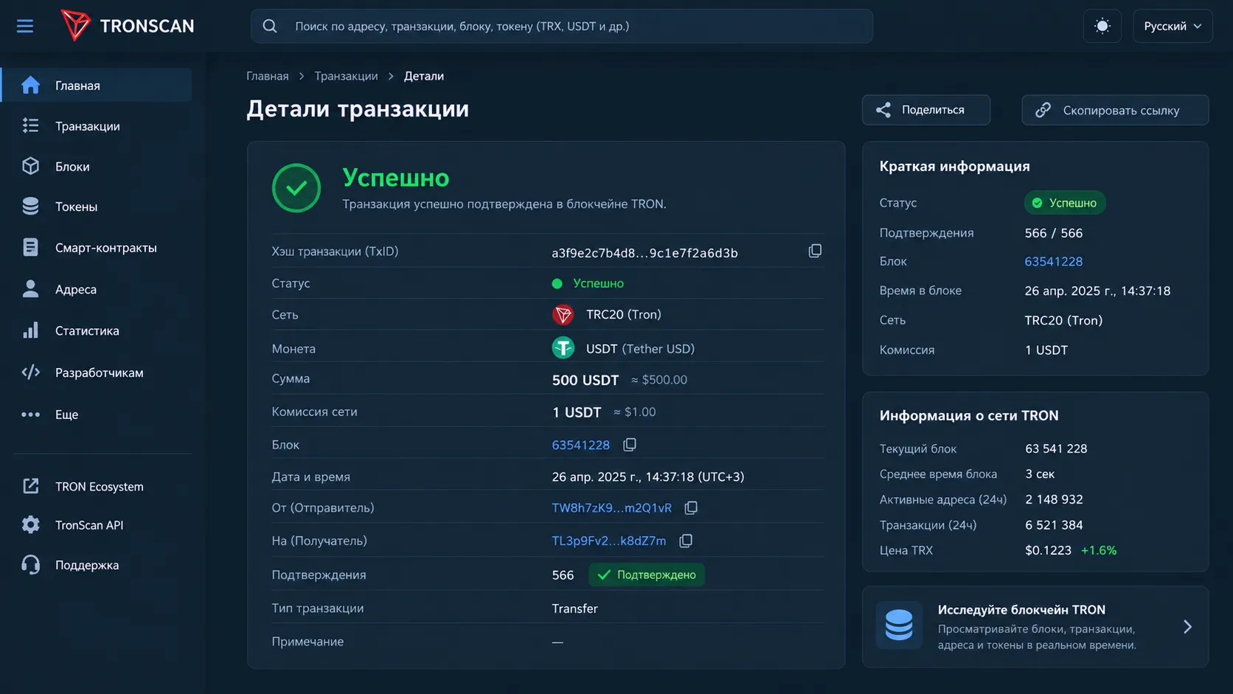Click the chevron arrow on explore card
The image size is (1233, 694).
[1187, 627]
